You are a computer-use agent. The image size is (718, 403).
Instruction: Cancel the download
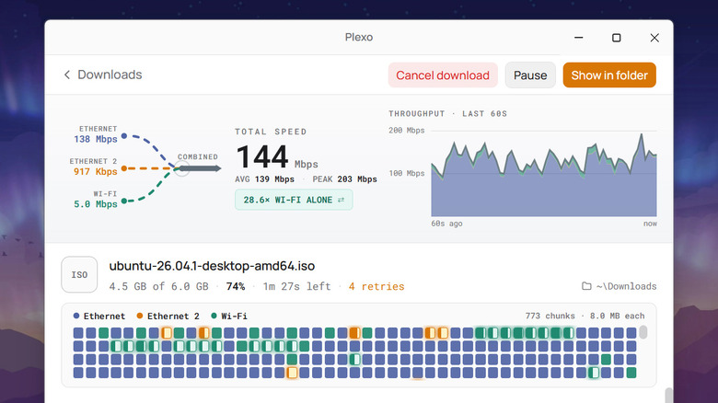pos(443,75)
